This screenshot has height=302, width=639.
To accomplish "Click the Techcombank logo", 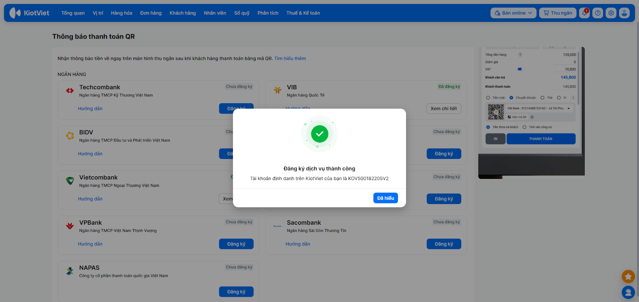I will 70,91.
